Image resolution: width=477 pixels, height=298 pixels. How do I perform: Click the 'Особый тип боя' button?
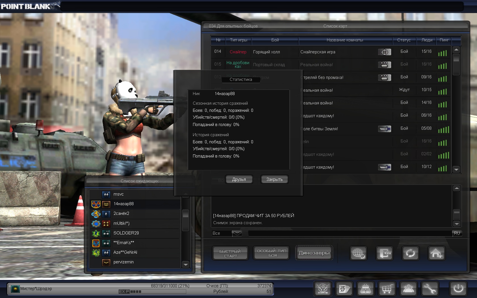(272, 253)
